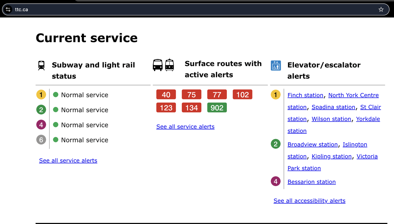Open the Broadview station link
This screenshot has width=394, height=224.
pyautogui.click(x=312, y=145)
